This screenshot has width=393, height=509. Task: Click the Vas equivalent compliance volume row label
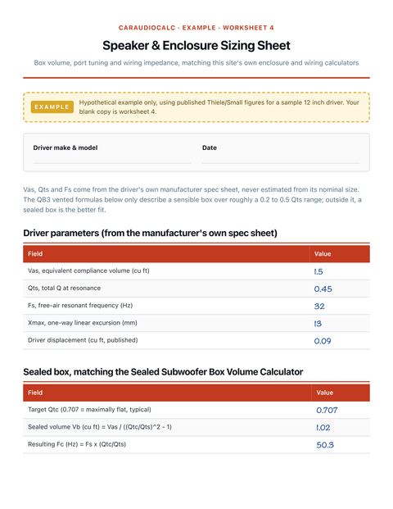tap(88, 270)
